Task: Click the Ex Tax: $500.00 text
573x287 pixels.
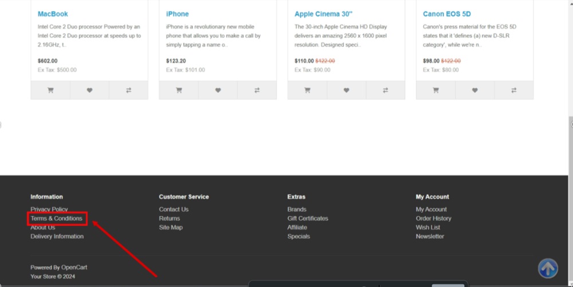Action: (x=57, y=70)
